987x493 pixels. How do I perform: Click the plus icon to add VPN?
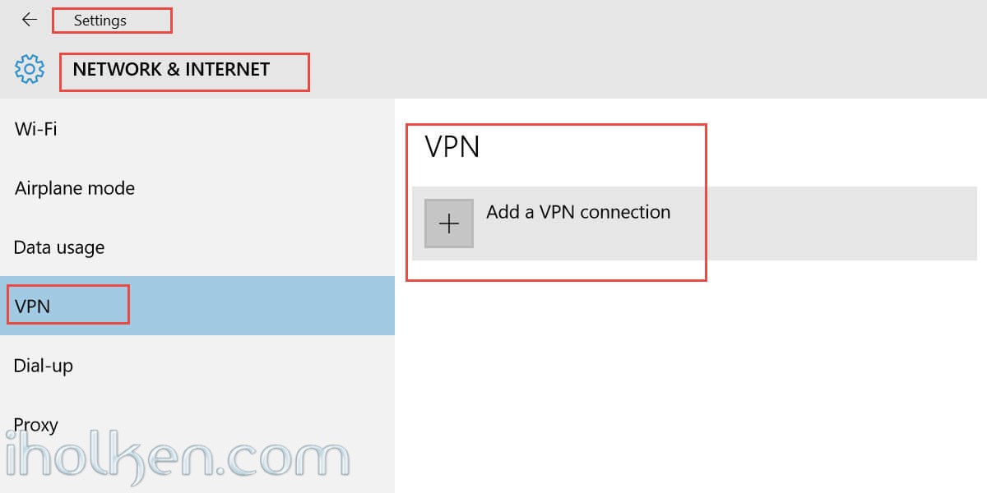(x=449, y=223)
